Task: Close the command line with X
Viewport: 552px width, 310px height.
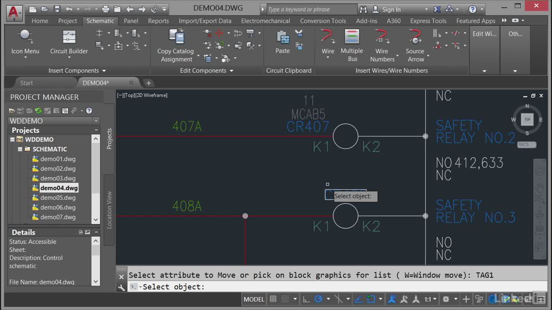Action: pyautogui.click(x=122, y=277)
